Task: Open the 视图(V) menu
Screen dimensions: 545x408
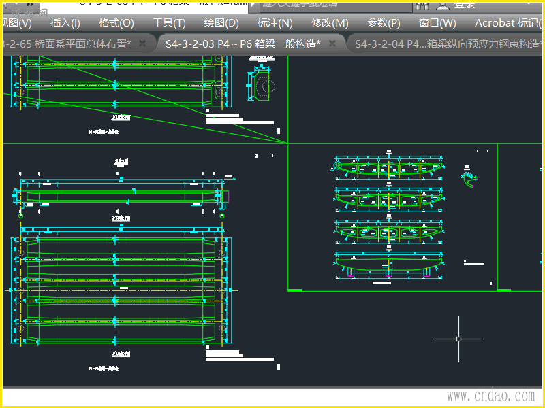Action: pos(16,23)
